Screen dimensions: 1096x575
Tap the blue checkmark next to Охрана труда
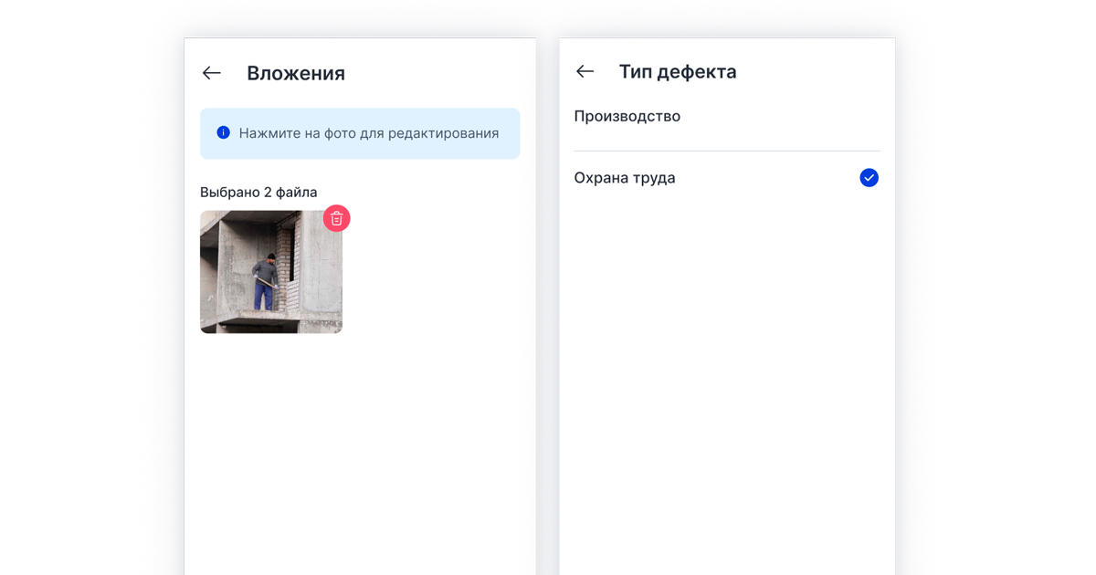(x=869, y=178)
